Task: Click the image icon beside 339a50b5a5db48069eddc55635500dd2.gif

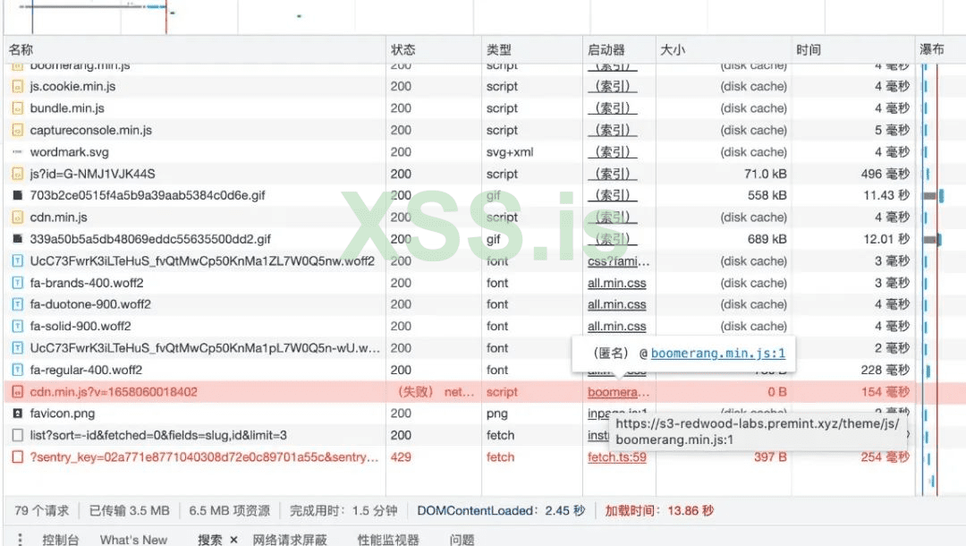Action: click(17, 239)
